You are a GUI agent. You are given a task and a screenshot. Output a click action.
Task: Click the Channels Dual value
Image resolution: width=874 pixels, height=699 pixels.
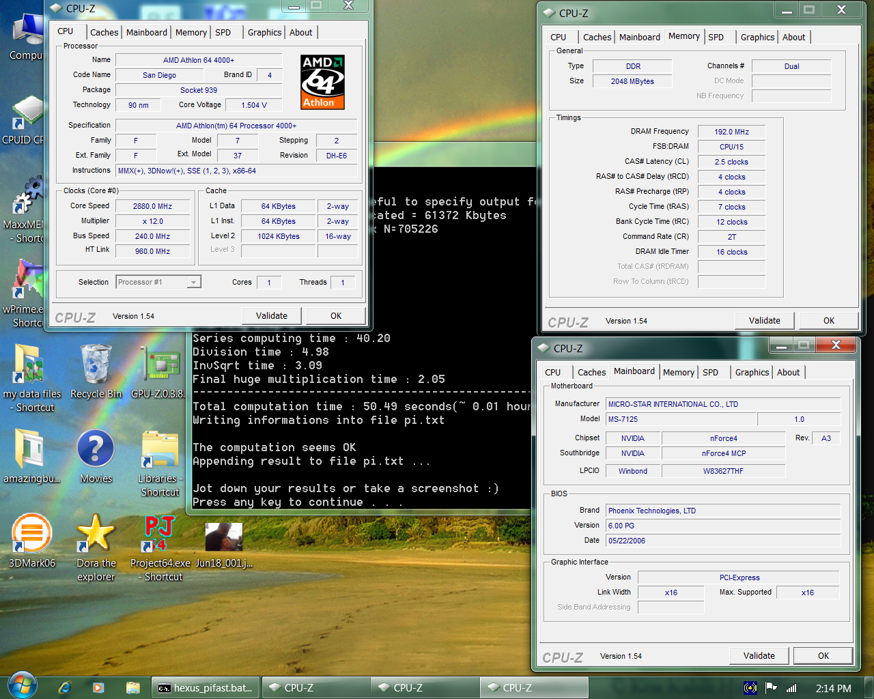pyautogui.click(x=792, y=66)
